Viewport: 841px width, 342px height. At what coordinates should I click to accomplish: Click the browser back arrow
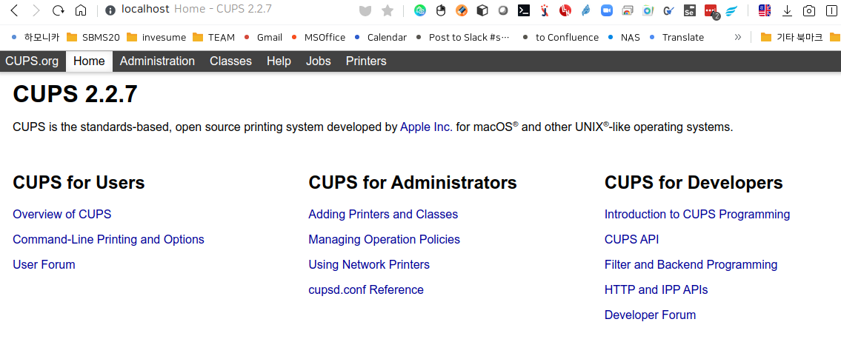coord(14,10)
